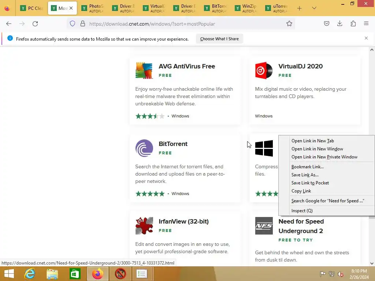375x281 pixels.
Task: Click Choose What I Share button
Action: pyautogui.click(x=219, y=39)
